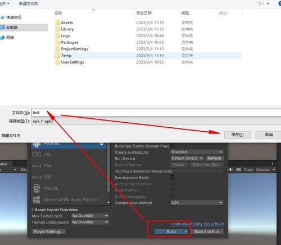The height and width of the screenshot is (245, 281).
Task: Toggle scene audio speaker icon
Action: [x=230, y=170]
